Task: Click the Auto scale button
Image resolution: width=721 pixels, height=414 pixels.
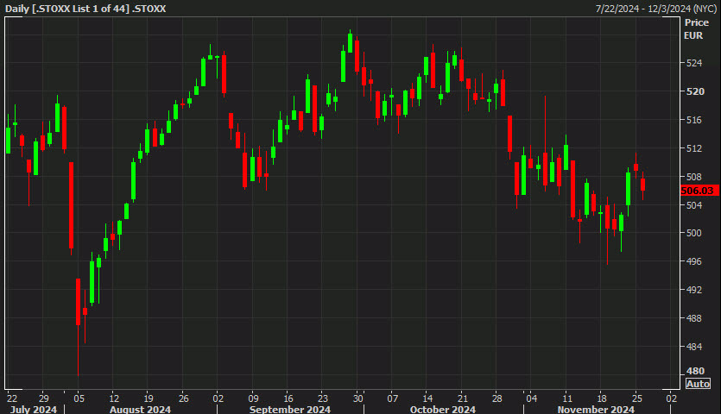Action: point(698,384)
